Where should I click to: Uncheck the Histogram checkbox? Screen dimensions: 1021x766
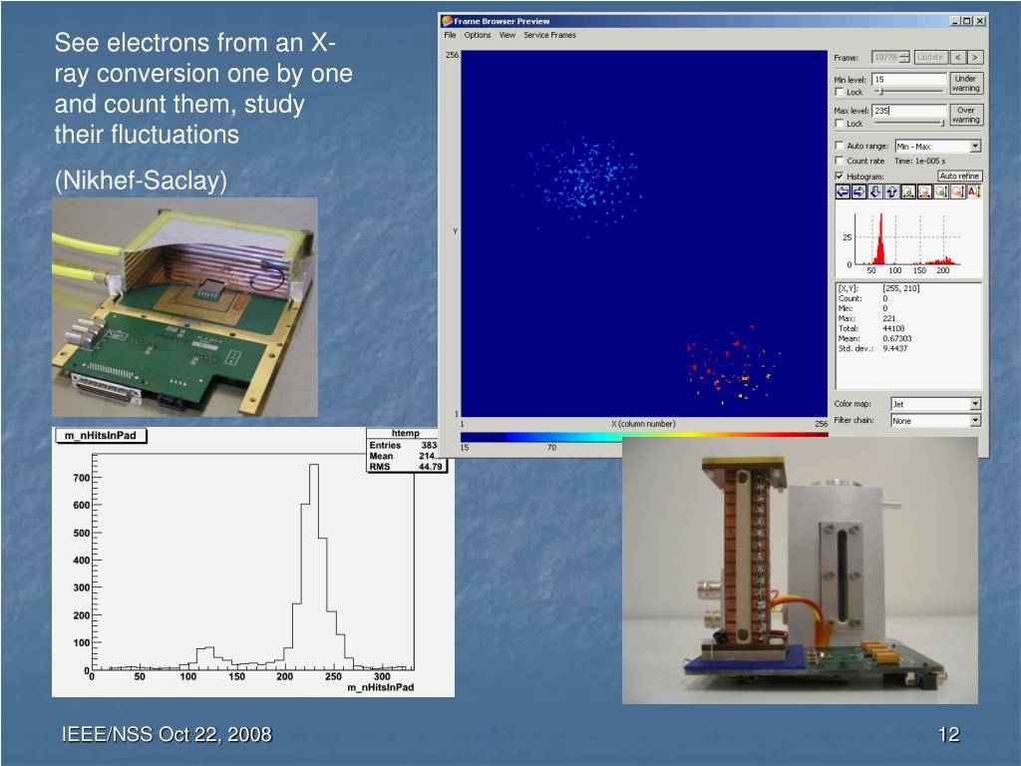pyautogui.click(x=840, y=176)
